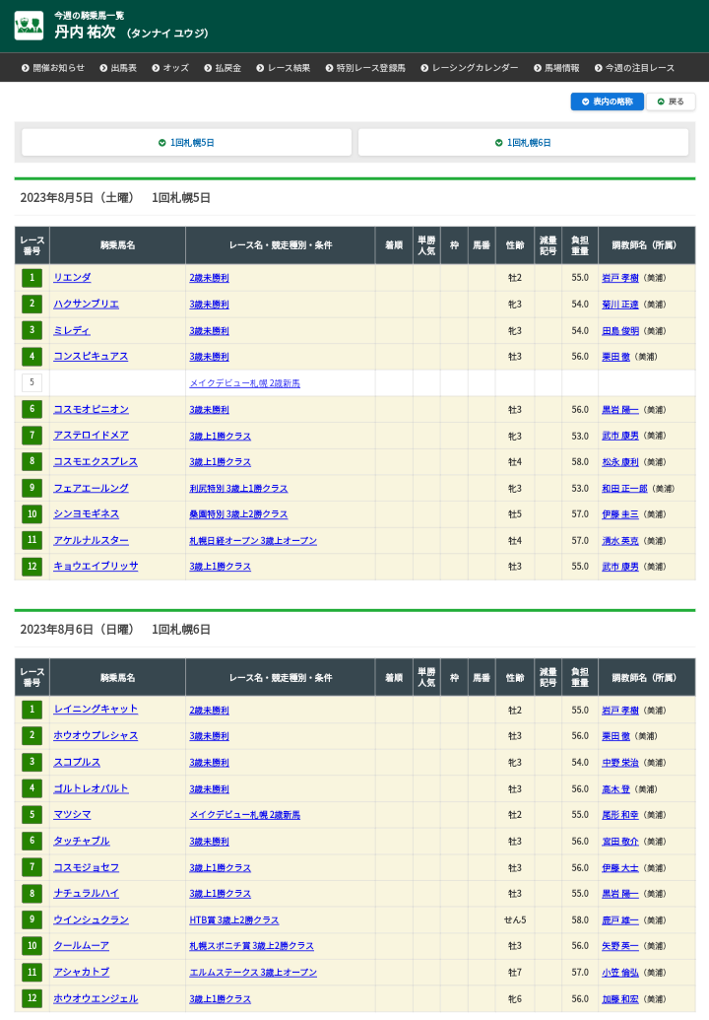The width and height of the screenshot is (709, 1020).
Task: Open the 札幌スポニチ賞 3歳上2勝クラス race link
Action: [x=251, y=946]
